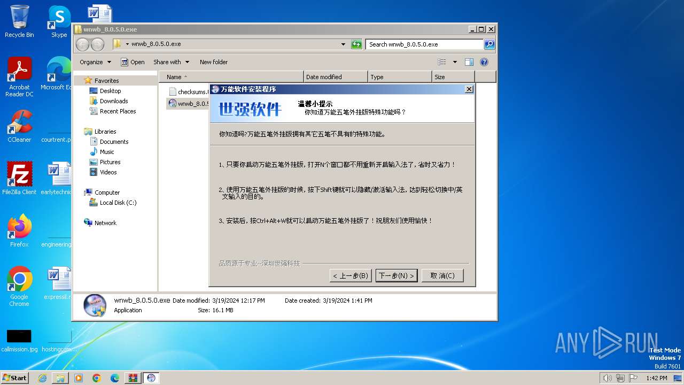Screen dimensions: 684x385
Task: Sort by the Size column header
Action: [x=453, y=77]
